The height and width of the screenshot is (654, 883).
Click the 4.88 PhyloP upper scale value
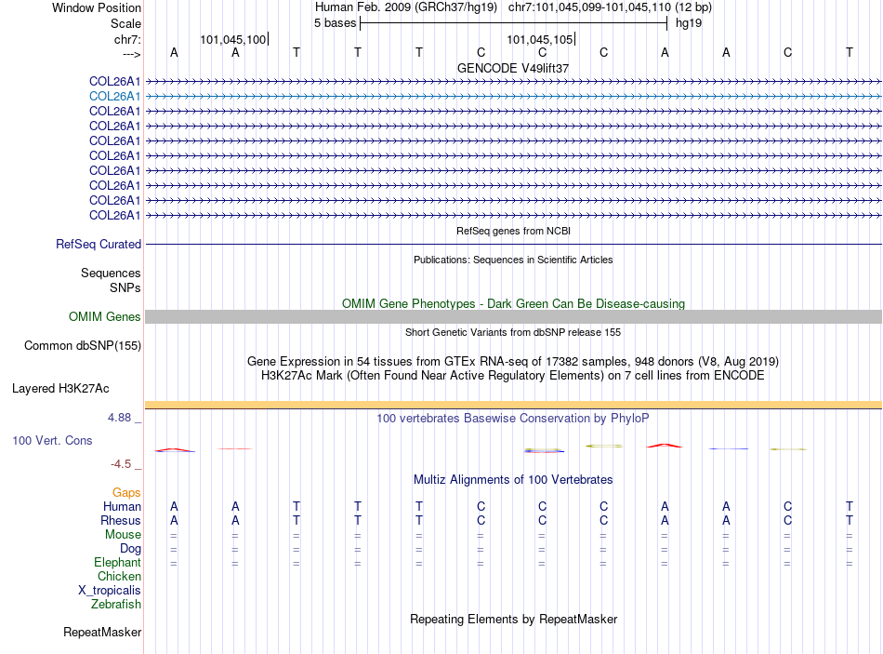(119, 418)
